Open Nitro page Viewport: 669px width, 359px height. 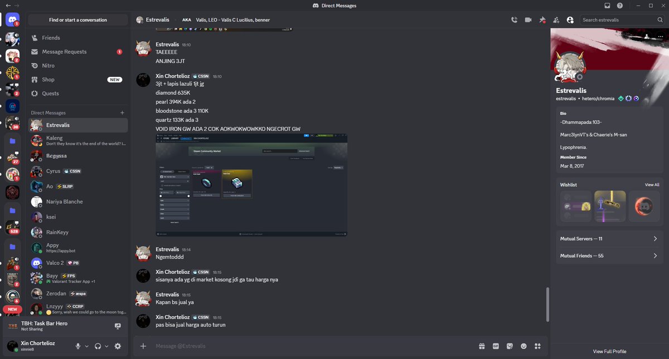[x=78, y=66]
